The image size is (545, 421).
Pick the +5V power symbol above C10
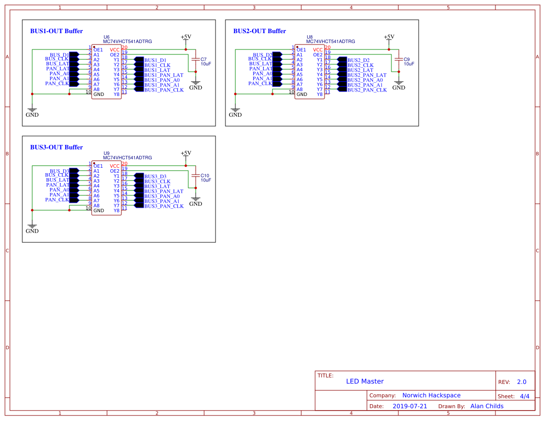coord(186,155)
